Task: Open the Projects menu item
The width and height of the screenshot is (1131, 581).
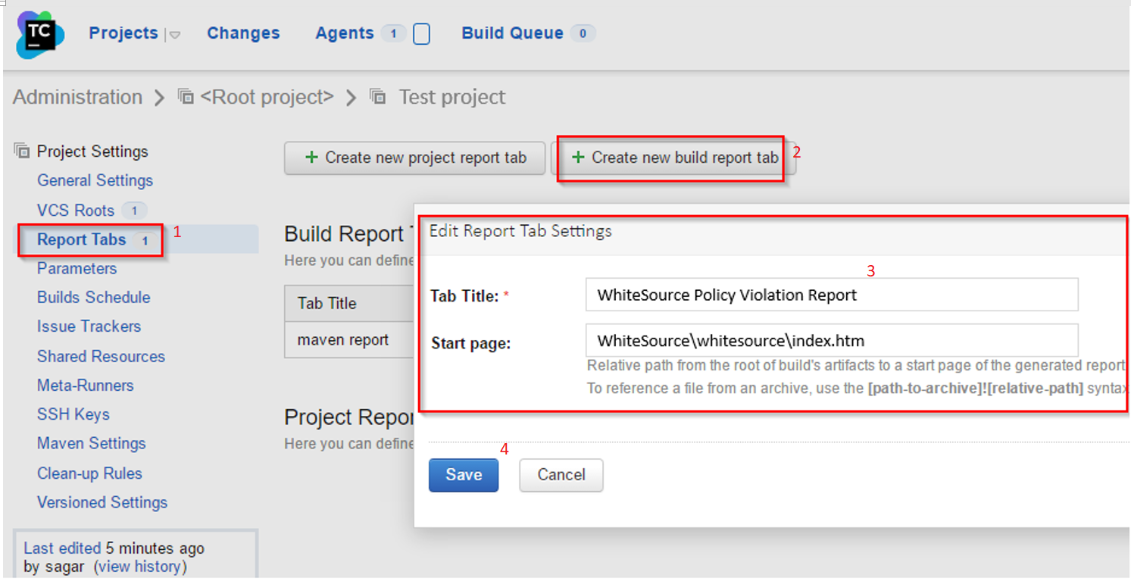Action: 123,33
